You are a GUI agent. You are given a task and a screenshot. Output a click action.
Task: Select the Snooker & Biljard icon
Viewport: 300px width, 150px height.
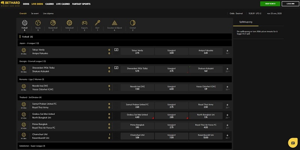click(x=114, y=23)
